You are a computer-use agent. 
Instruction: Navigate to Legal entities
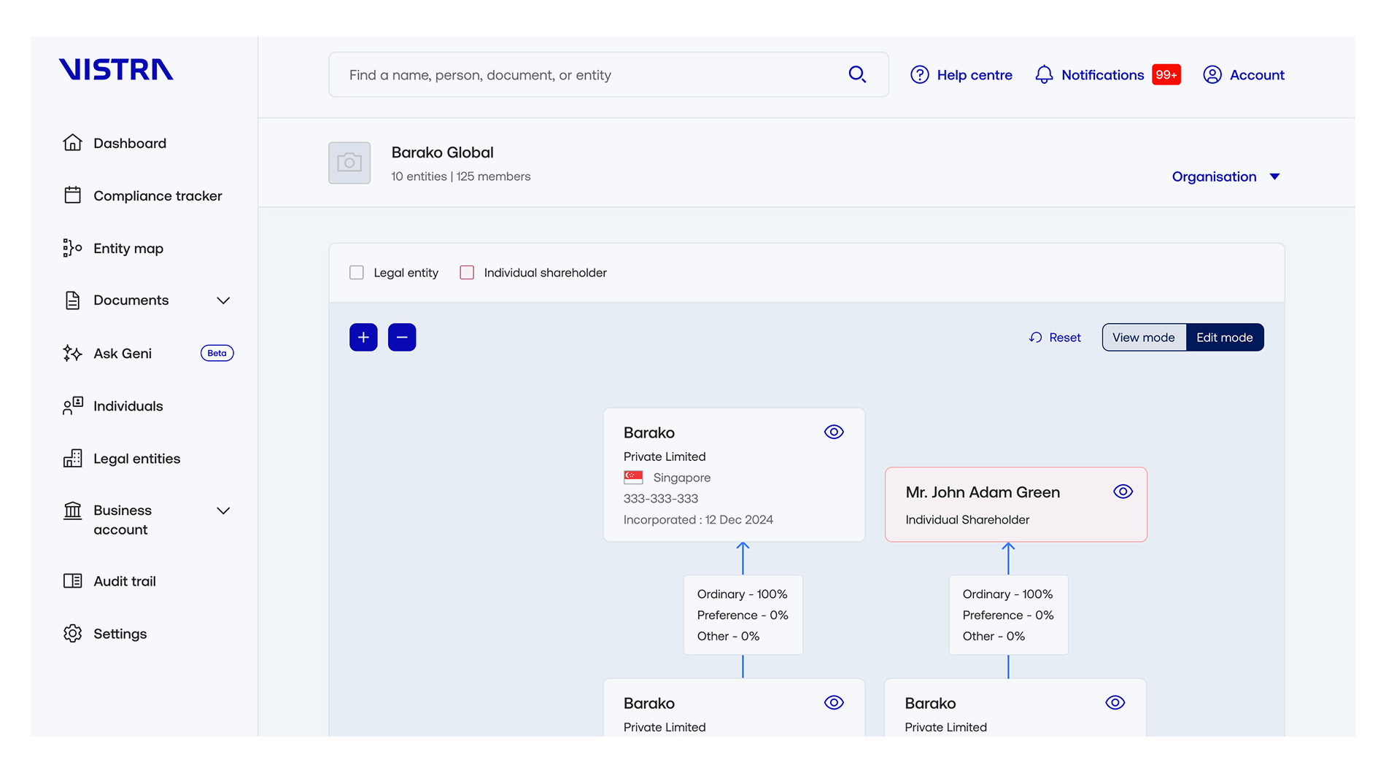point(137,459)
